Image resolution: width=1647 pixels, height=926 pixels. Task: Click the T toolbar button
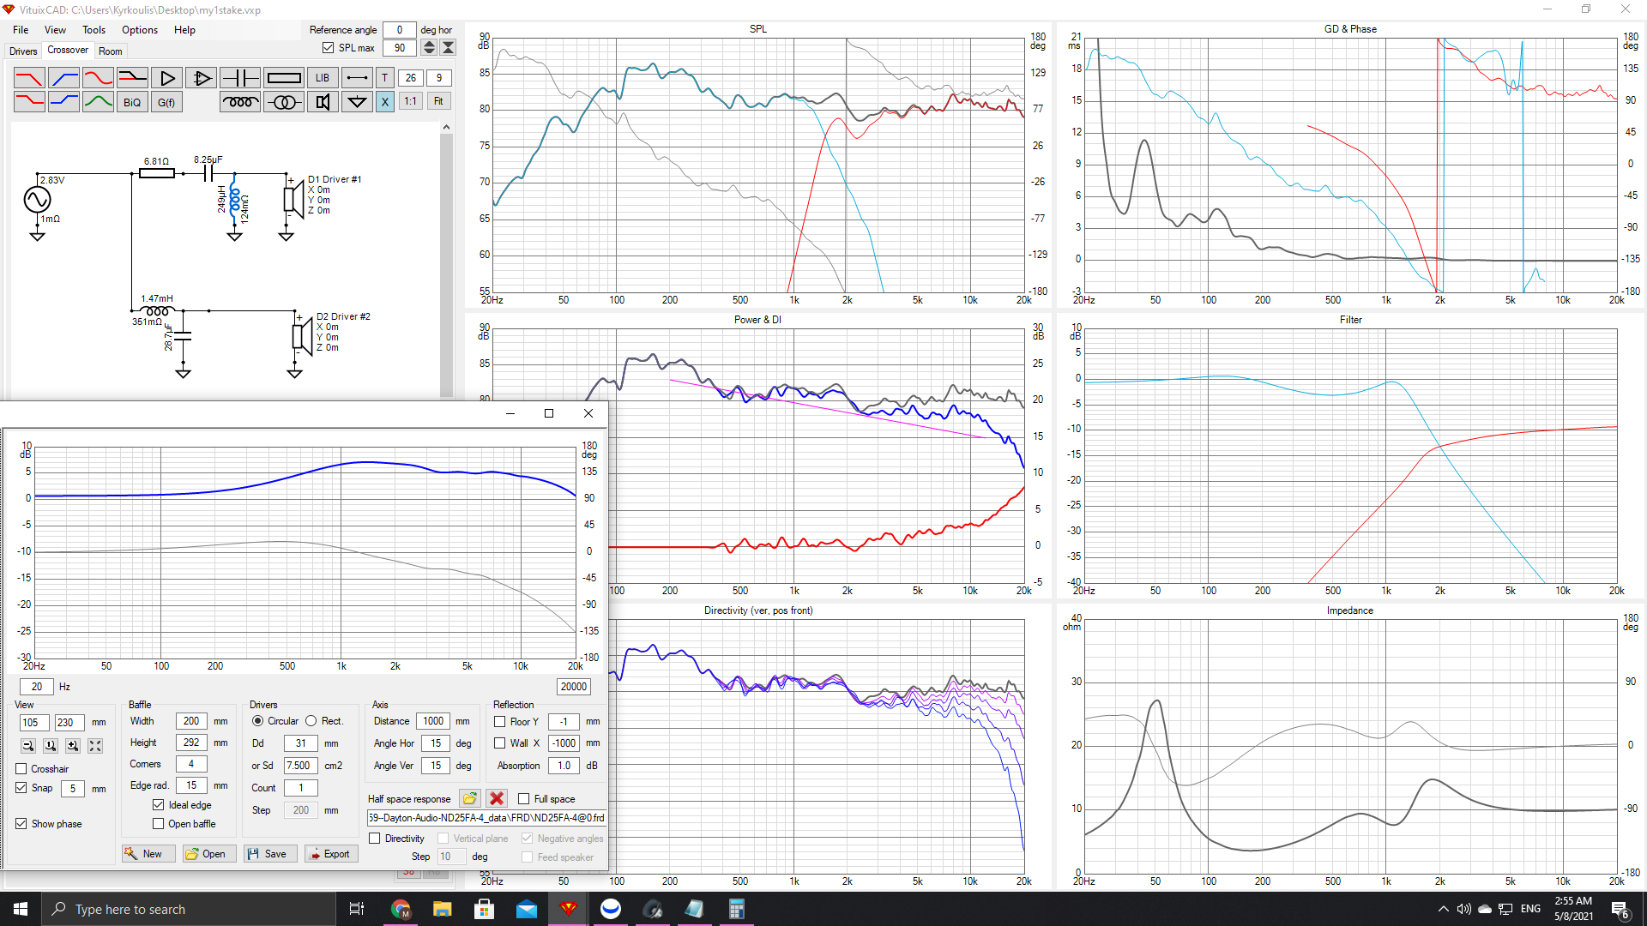[x=384, y=78]
